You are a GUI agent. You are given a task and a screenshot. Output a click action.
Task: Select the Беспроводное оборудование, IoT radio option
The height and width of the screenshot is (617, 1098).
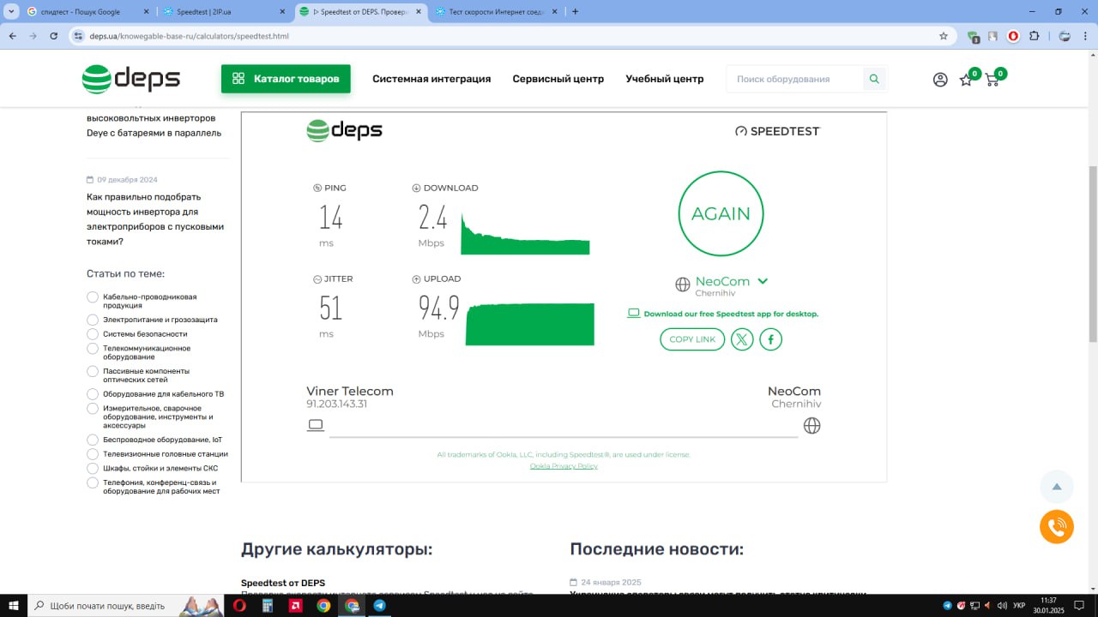[93, 440]
